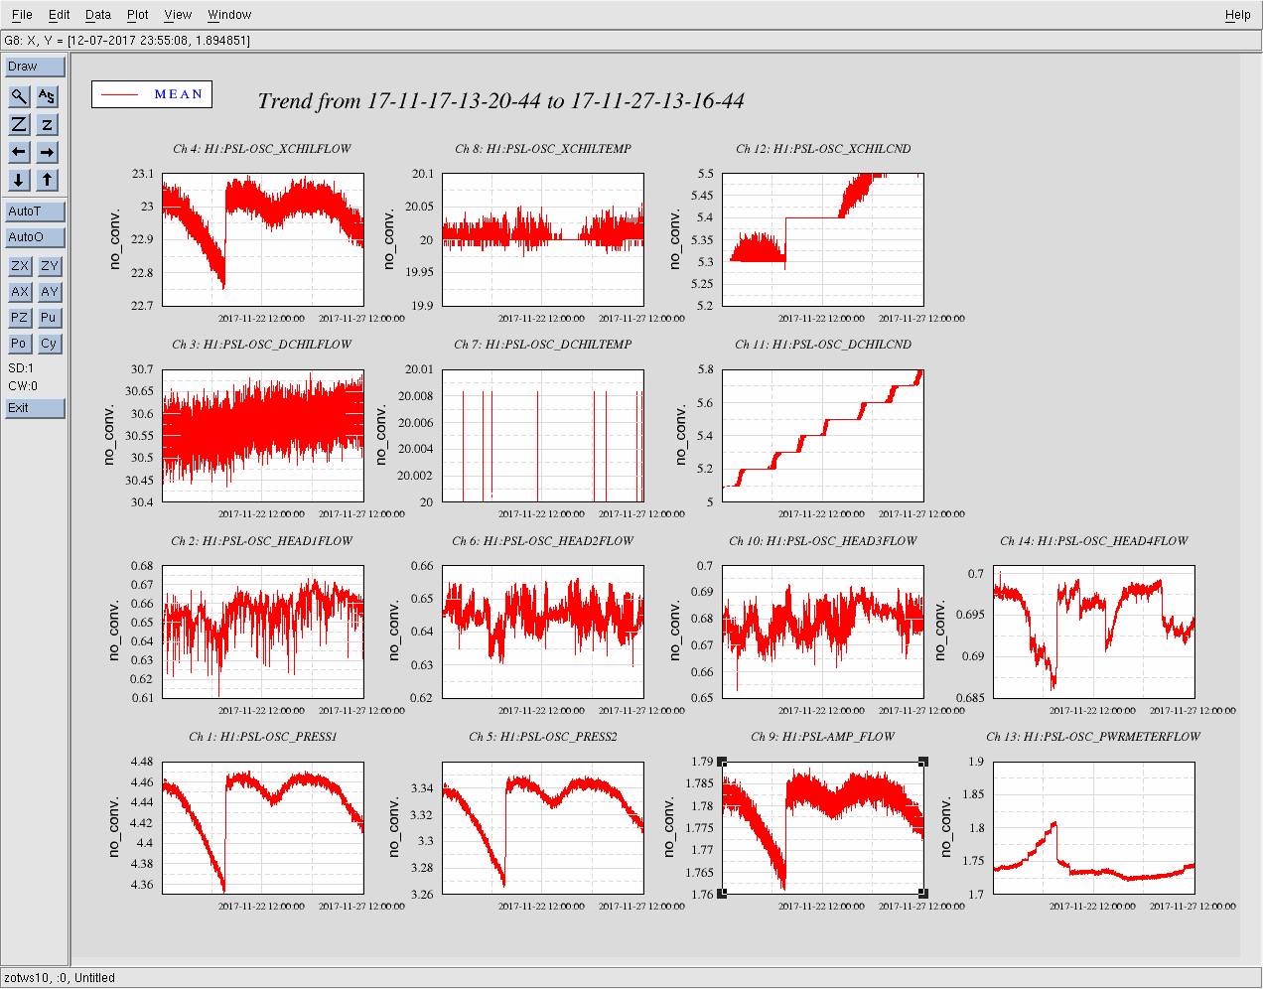Click the MEAN legend box
The height and width of the screenshot is (989, 1263).
[x=151, y=94]
